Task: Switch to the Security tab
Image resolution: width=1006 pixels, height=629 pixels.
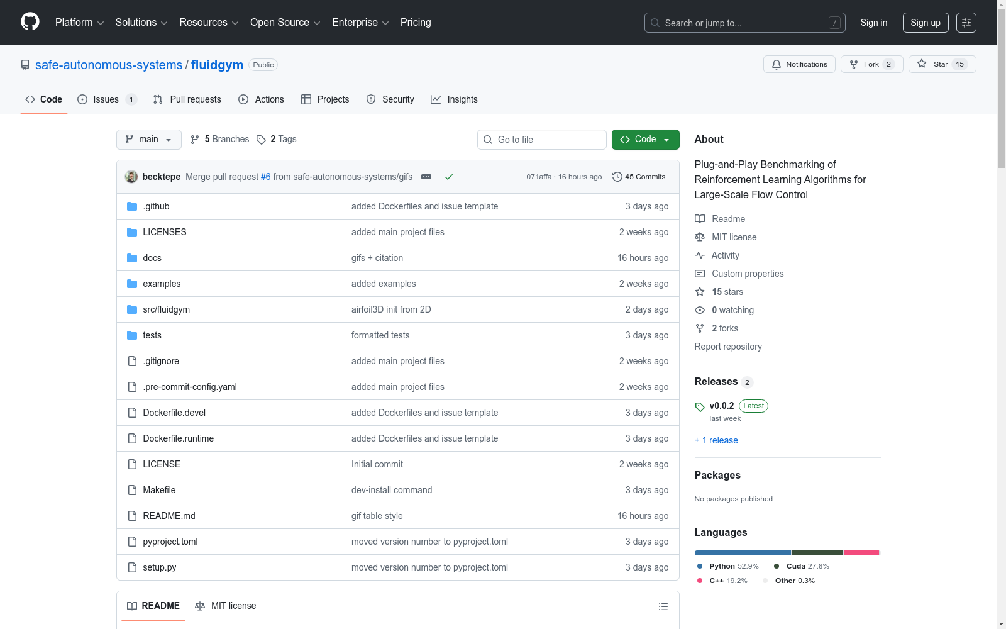Action: point(390,99)
